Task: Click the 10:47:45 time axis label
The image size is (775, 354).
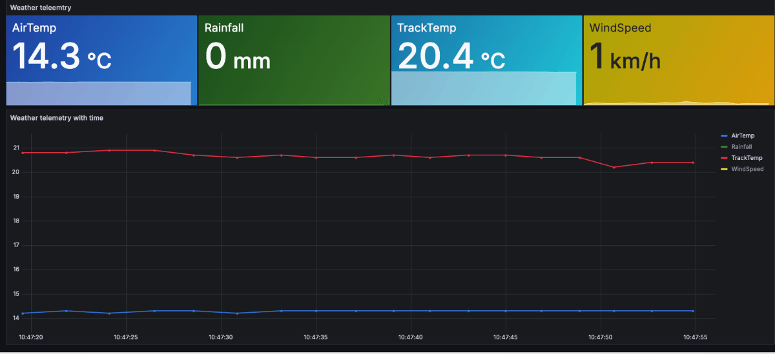Action: tap(506, 337)
